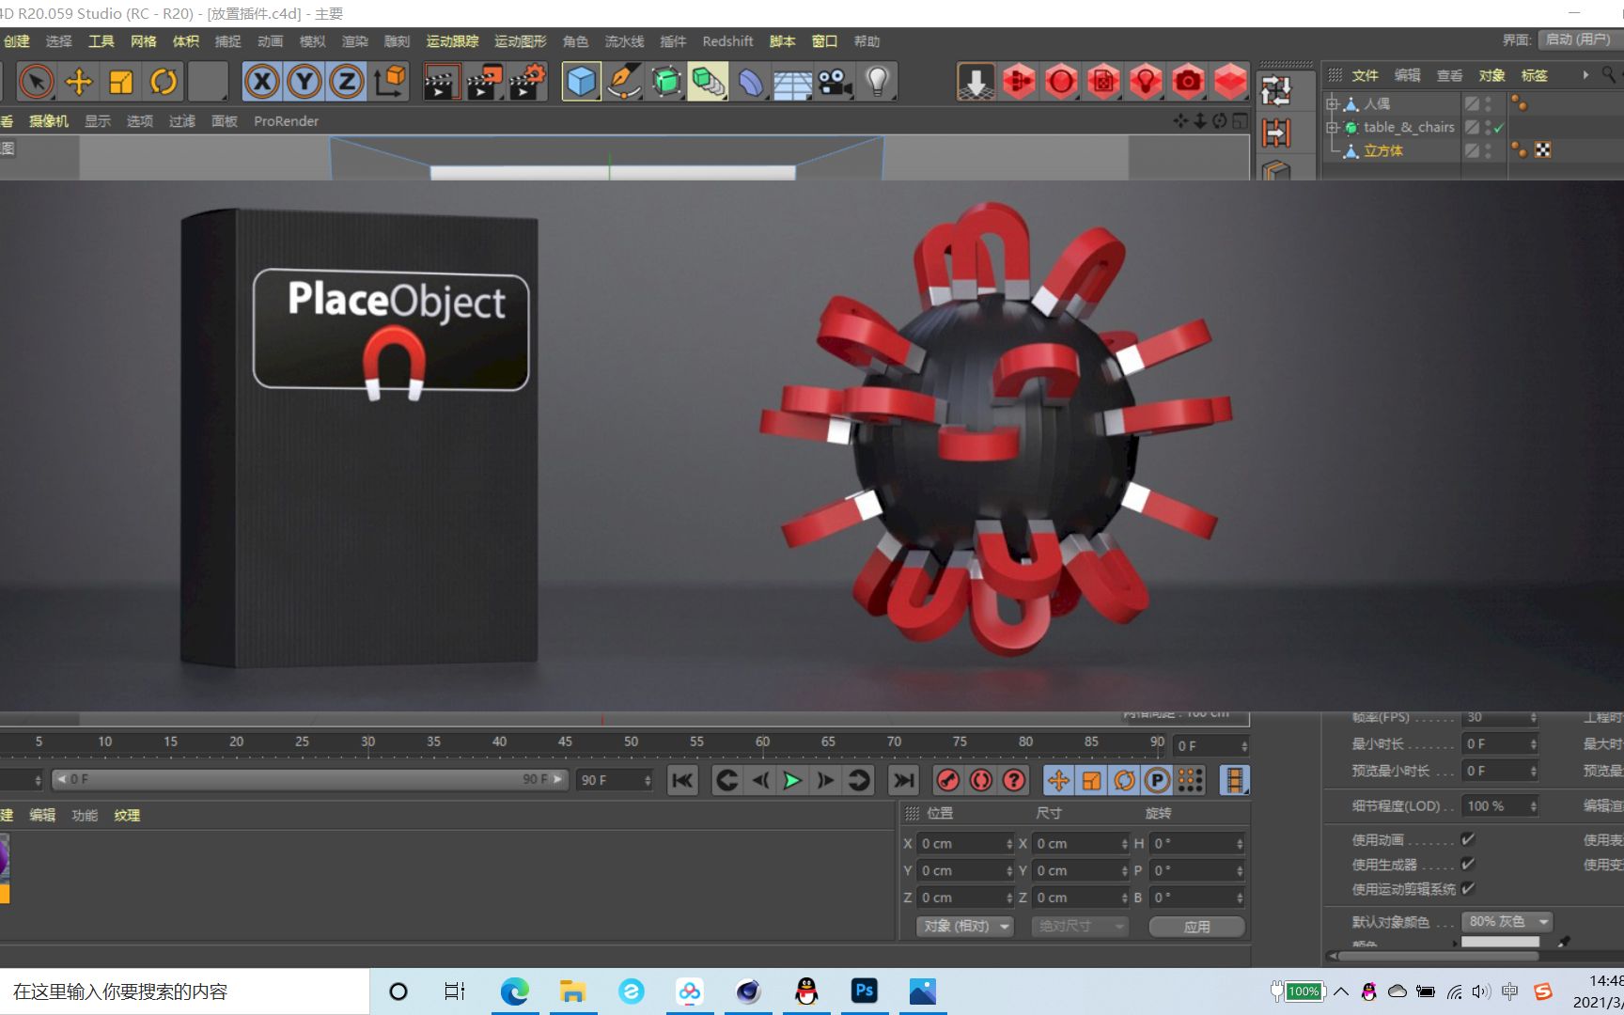Select the Rotate tool in the toolbar

[x=164, y=82]
